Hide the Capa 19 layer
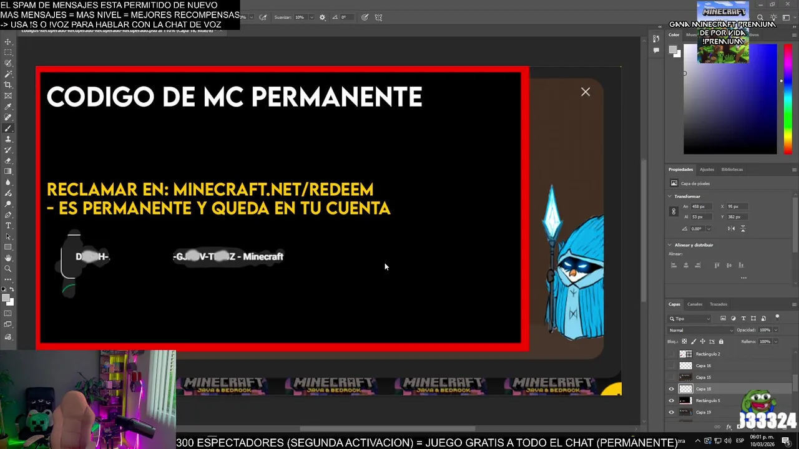The height and width of the screenshot is (449, 799). (672, 412)
